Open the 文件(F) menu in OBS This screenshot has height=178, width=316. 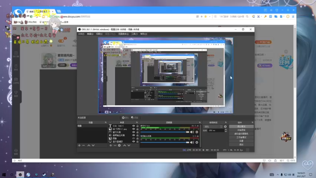pyautogui.click(x=81, y=34)
